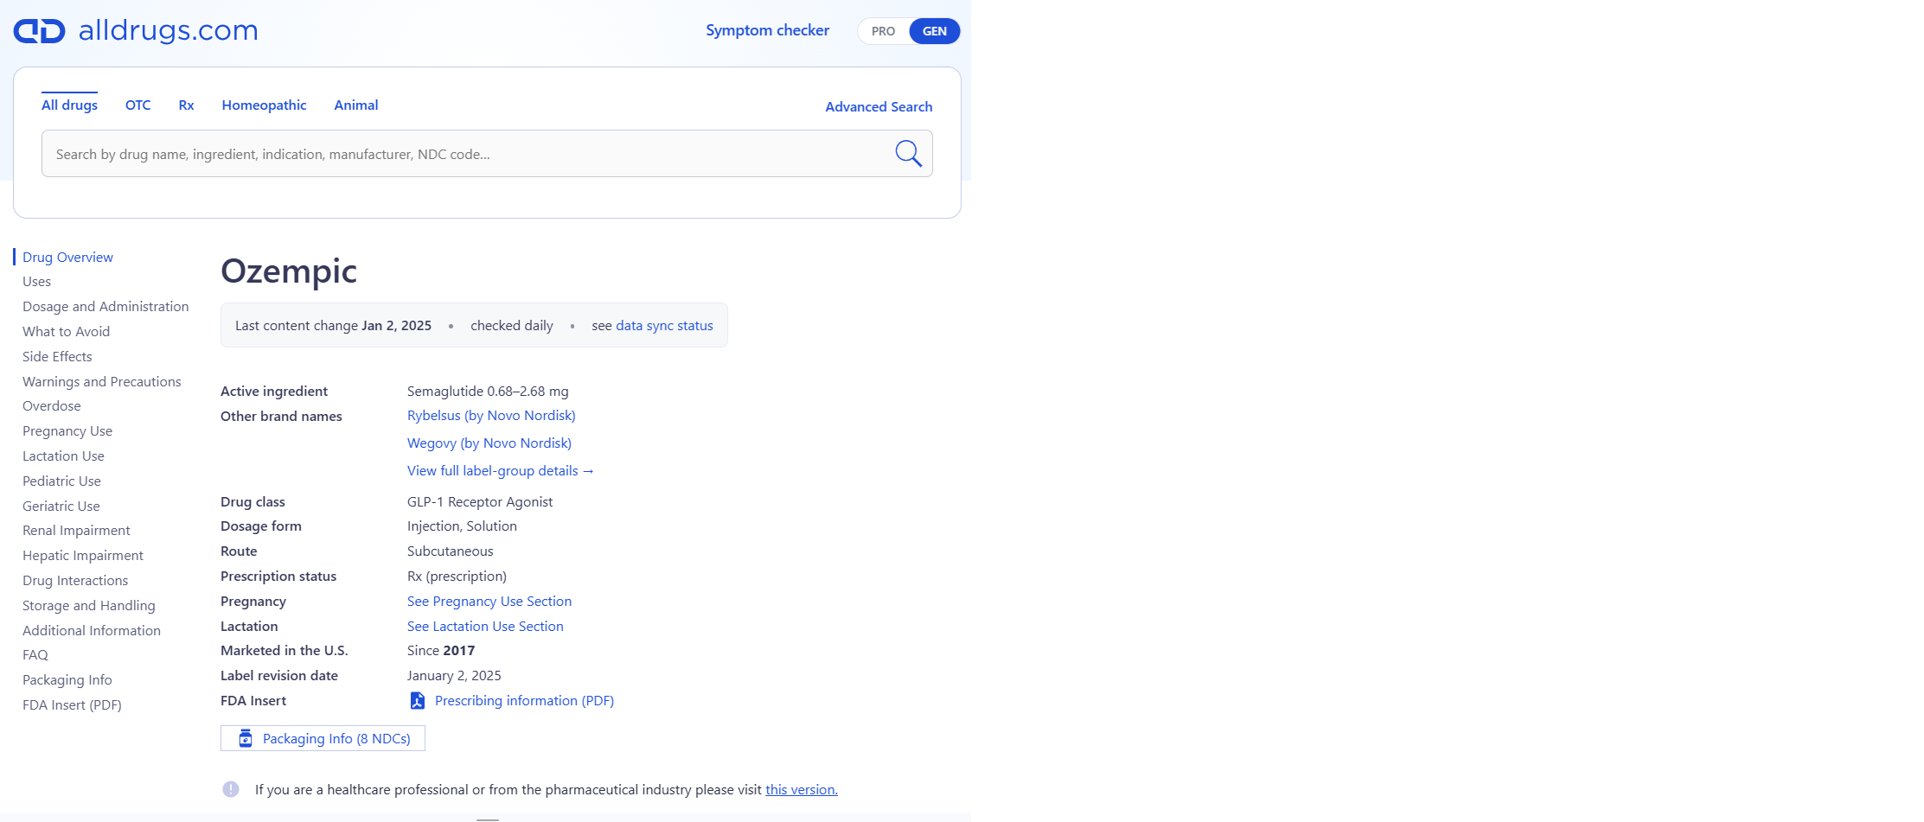The height and width of the screenshot is (822, 1924).
Task: Jump to Pregnancy Use in sidebar
Action: pos(67,431)
